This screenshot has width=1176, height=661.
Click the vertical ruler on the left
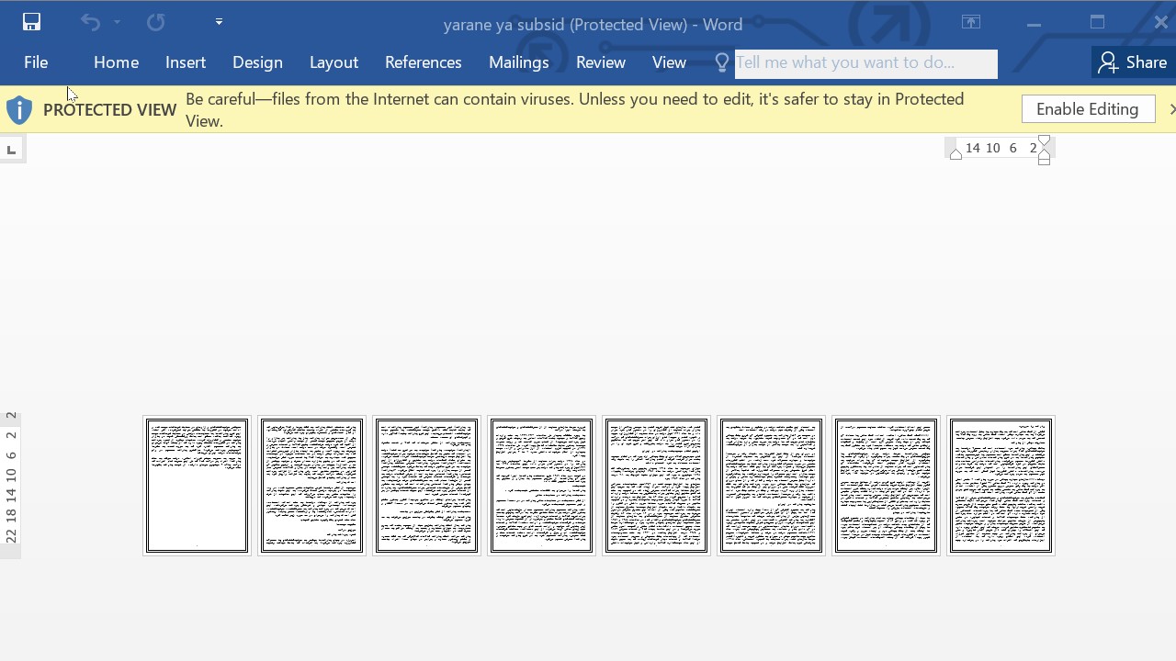pos(11,485)
